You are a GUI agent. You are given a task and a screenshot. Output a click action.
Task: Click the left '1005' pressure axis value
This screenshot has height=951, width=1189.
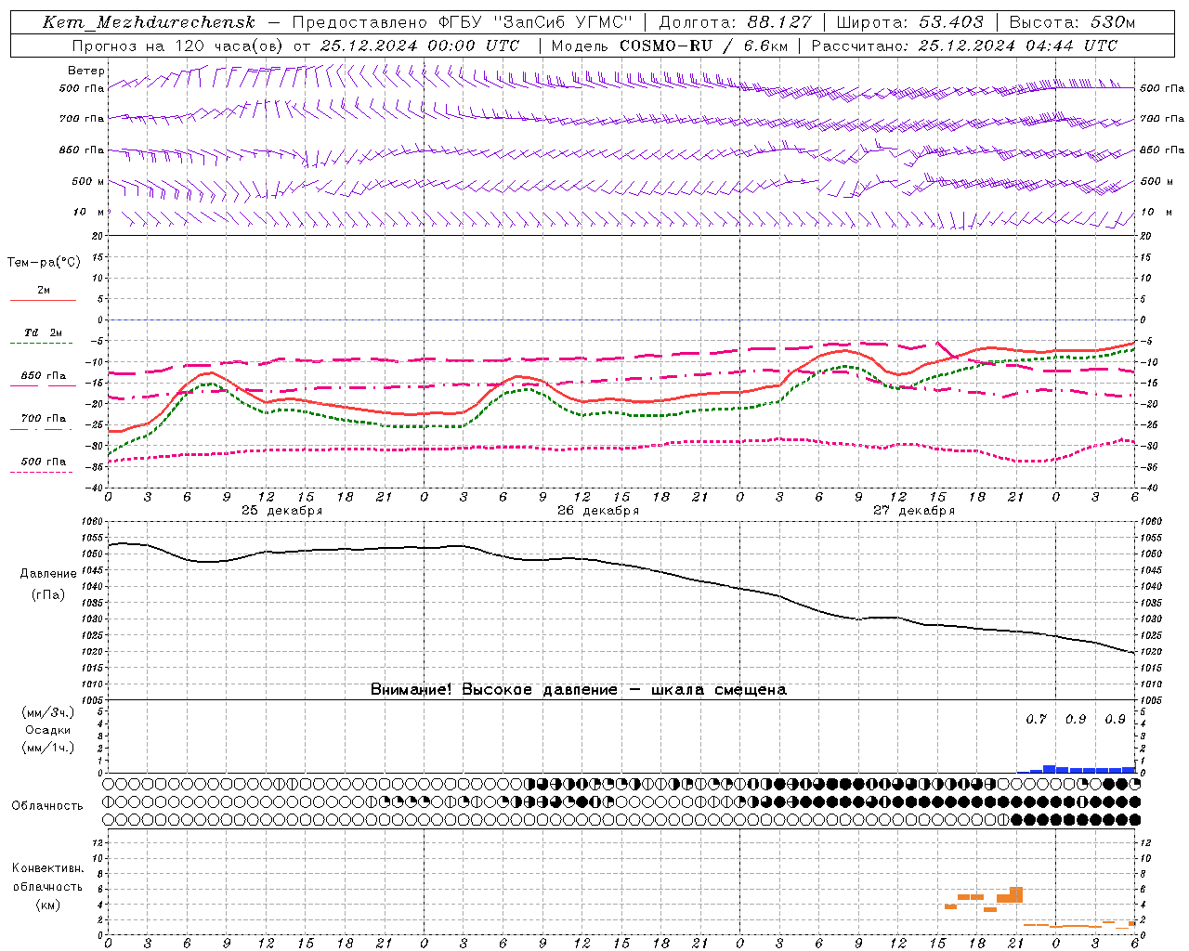[94, 700]
